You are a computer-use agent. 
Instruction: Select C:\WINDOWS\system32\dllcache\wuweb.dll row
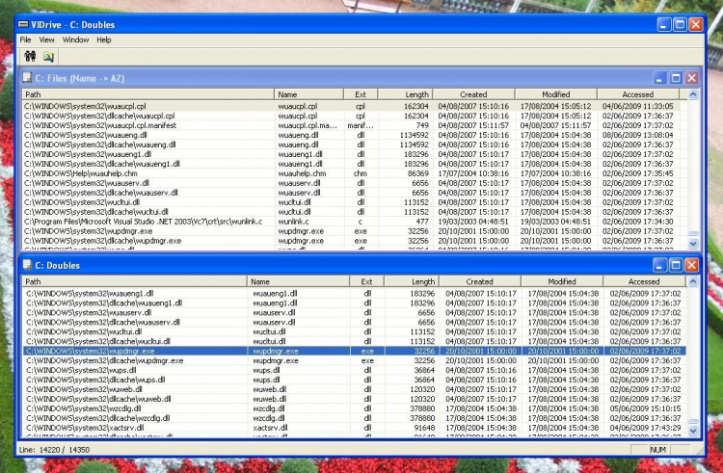coord(355,399)
